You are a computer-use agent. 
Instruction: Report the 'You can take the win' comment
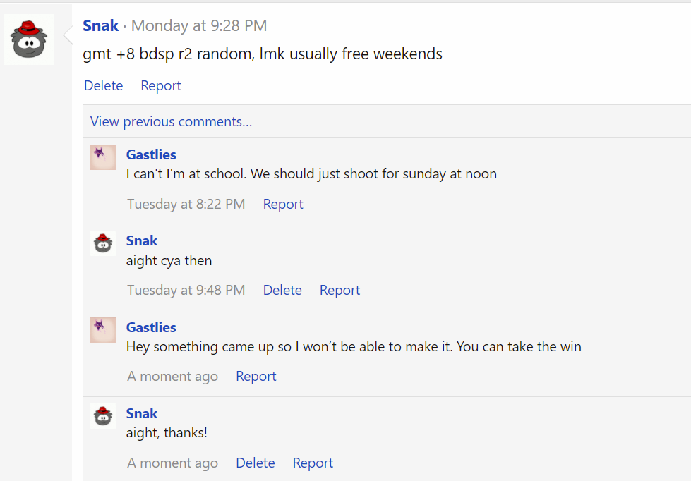point(256,376)
